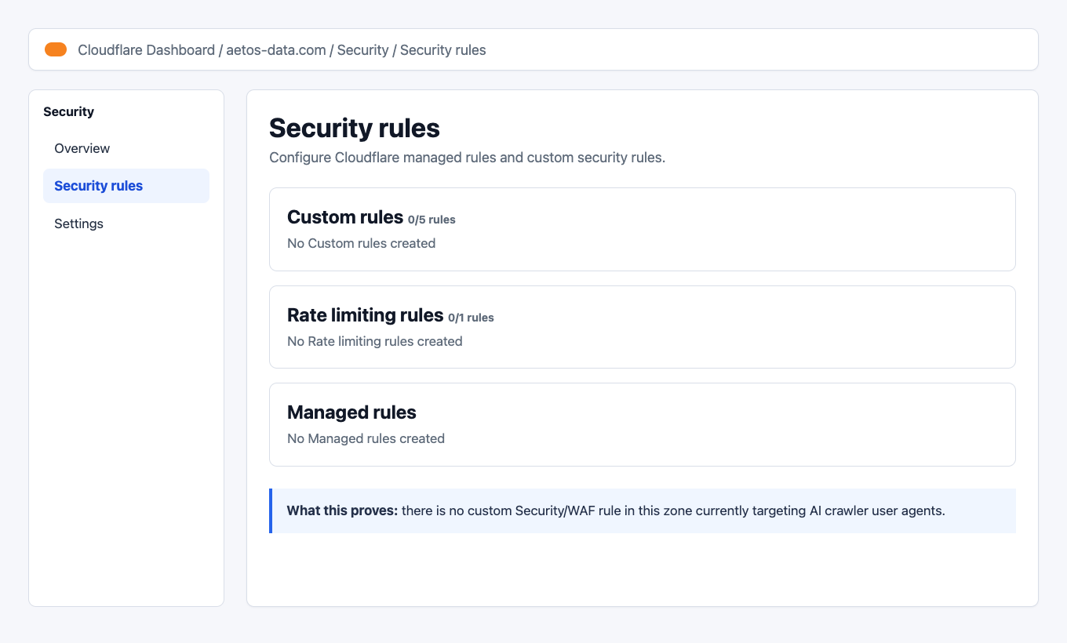
Task: Click the 0/5 rules counter
Action: tap(432, 220)
